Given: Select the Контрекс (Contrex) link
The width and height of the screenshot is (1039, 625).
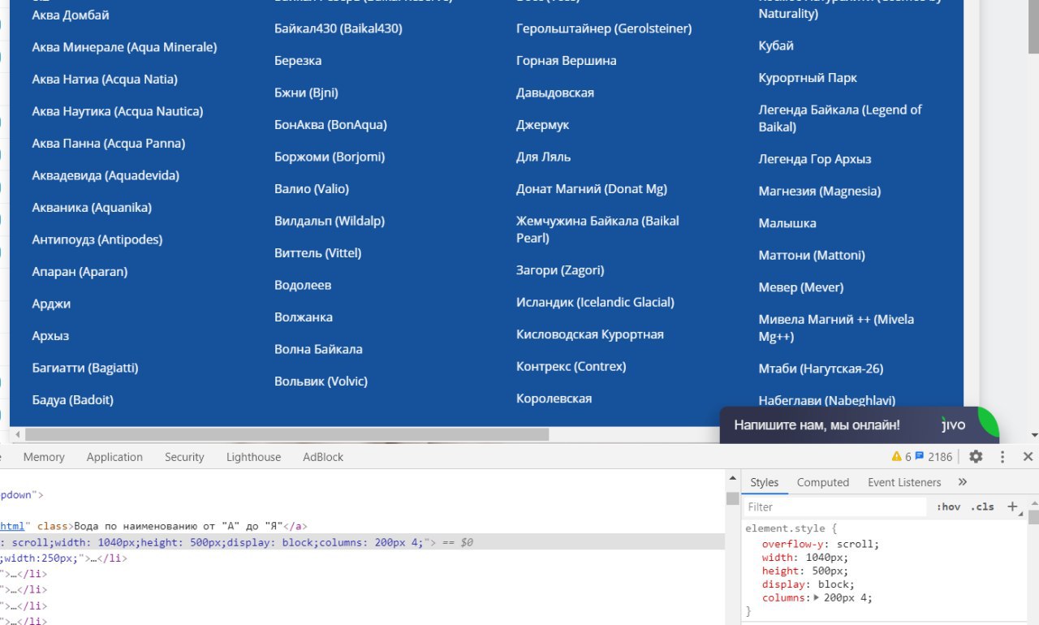Looking at the screenshot, I should tap(571, 366).
